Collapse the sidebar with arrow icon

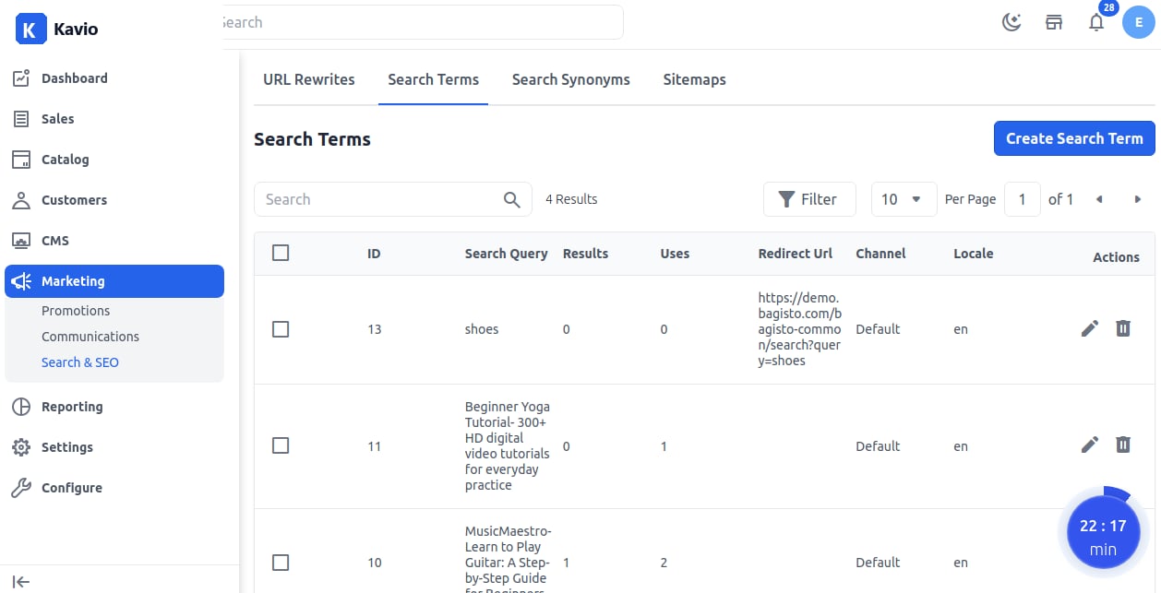click(x=21, y=581)
